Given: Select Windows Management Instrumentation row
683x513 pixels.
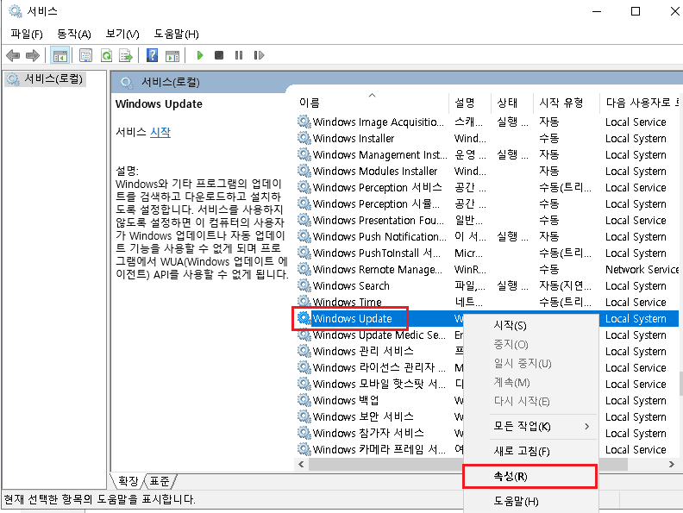Looking at the screenshot, I should point(487,154).
